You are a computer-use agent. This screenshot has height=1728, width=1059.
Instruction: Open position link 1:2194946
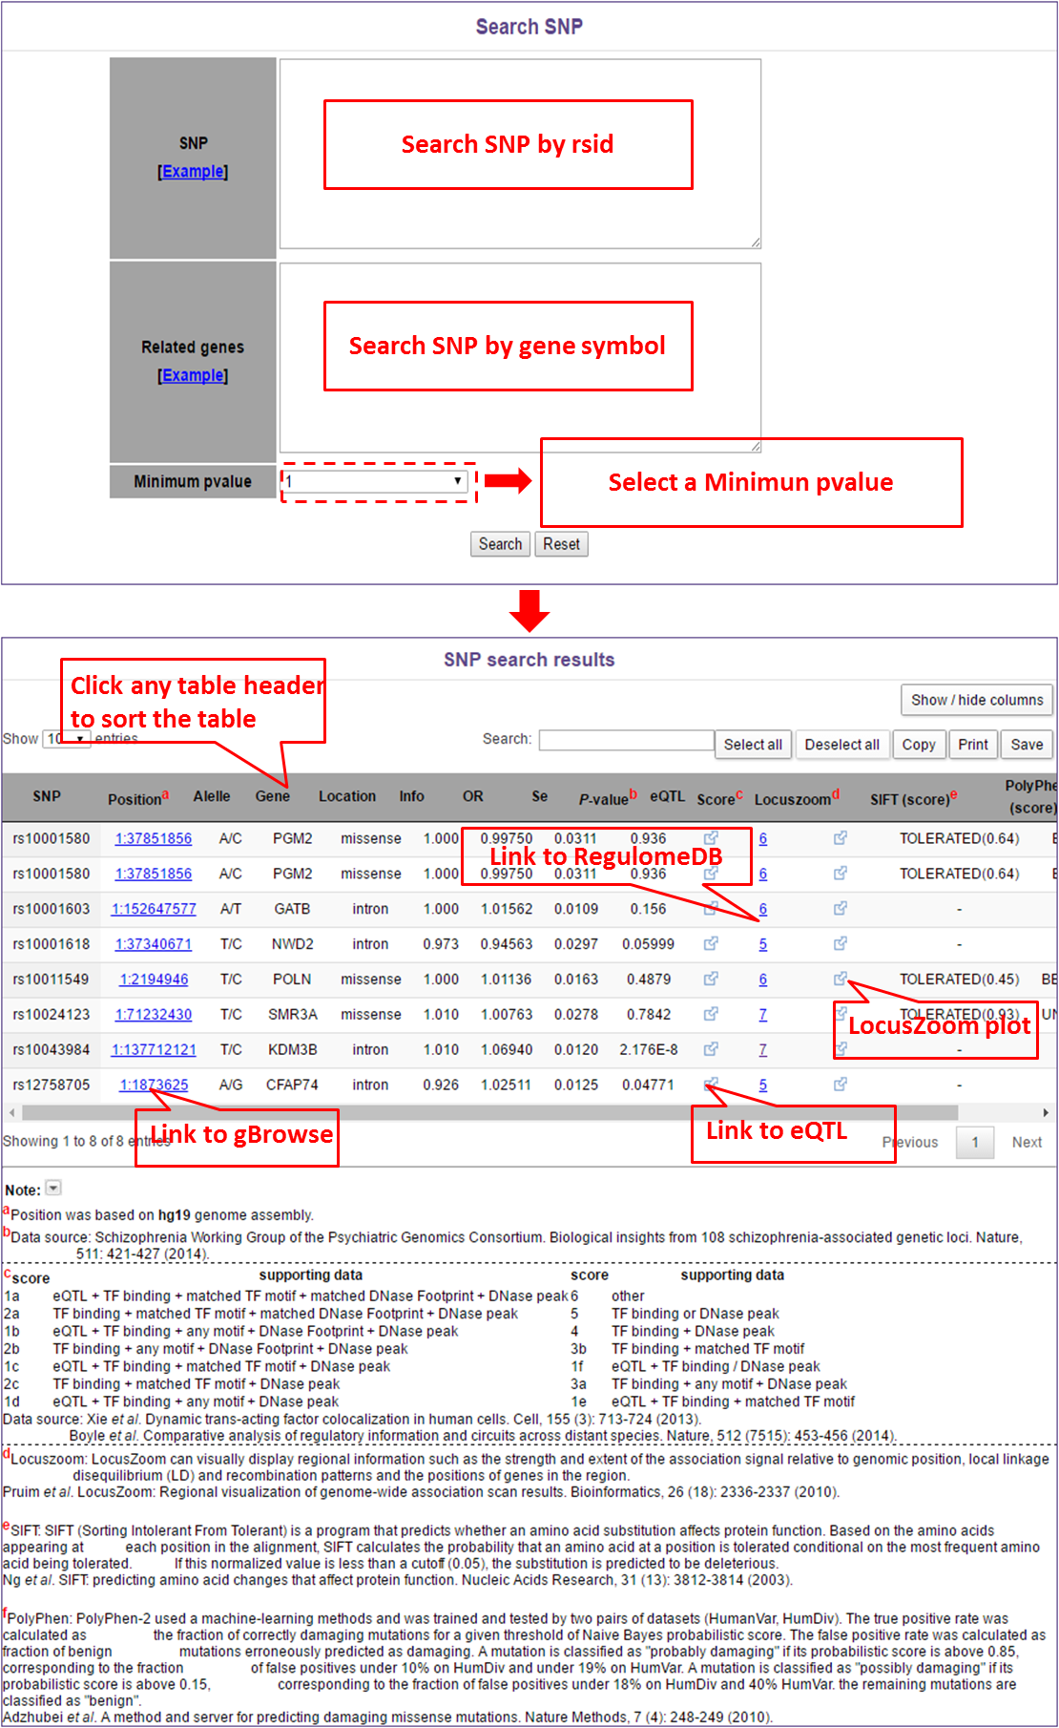[154, 980]
